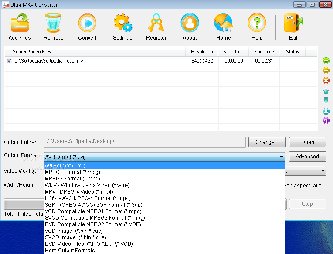
Task: Open Advanced format options button
Action: [x=308, y=157]
